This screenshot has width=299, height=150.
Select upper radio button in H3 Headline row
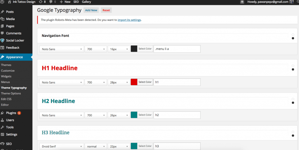(293, 132)
